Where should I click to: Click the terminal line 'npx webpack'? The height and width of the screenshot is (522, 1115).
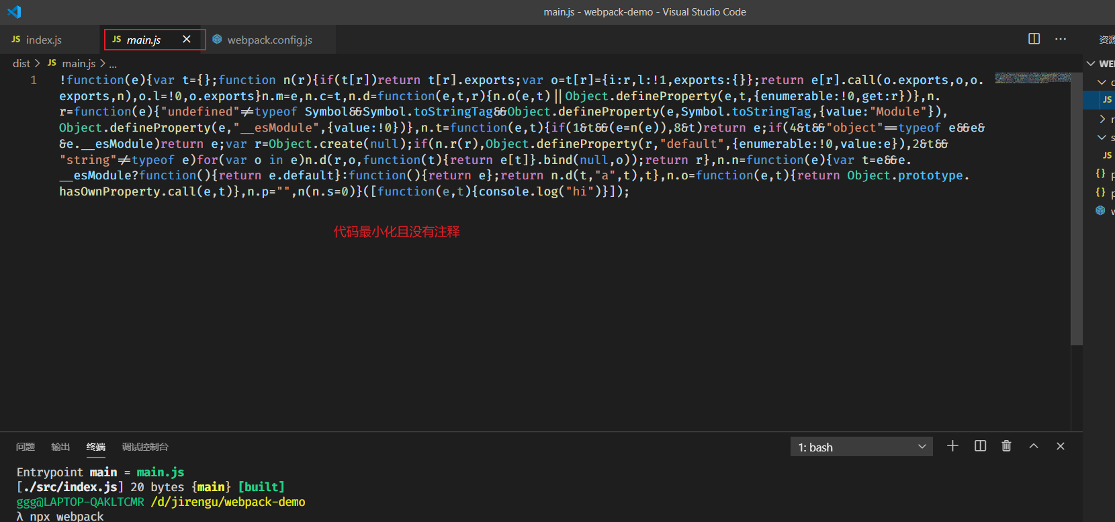[66, 516]
